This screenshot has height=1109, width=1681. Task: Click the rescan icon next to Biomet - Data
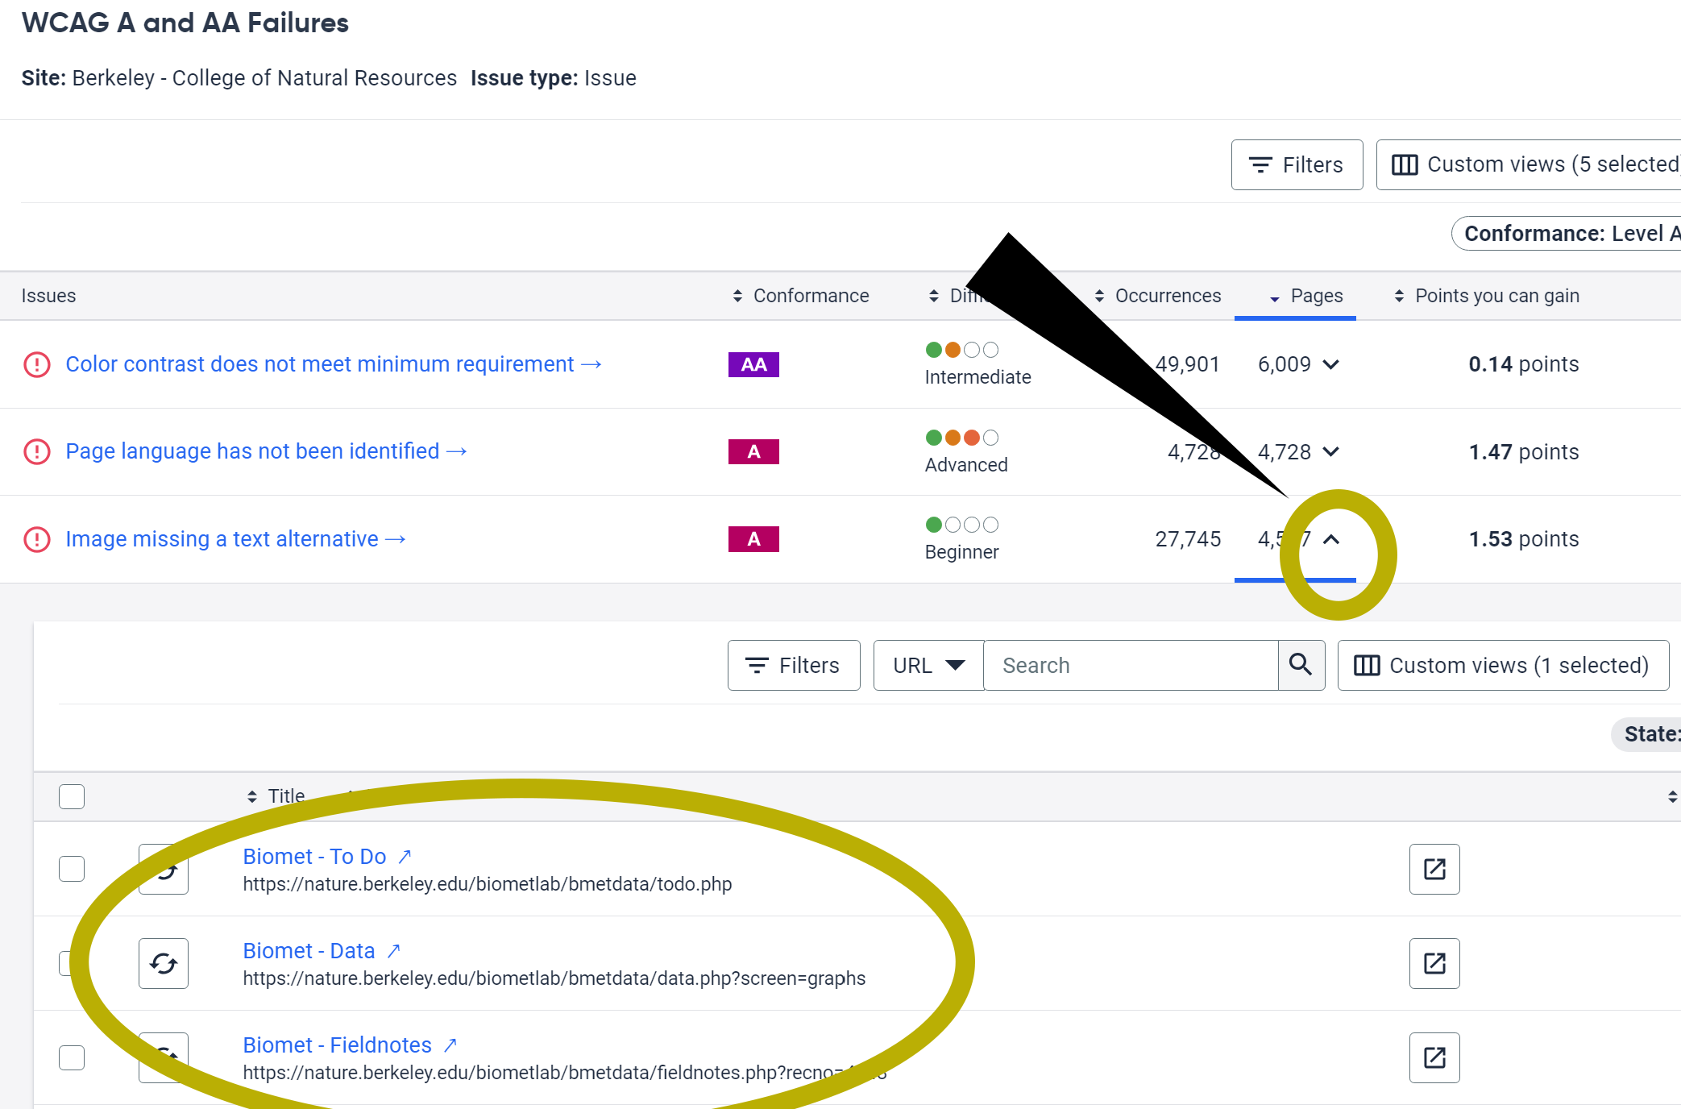click(x=164, y=963)
